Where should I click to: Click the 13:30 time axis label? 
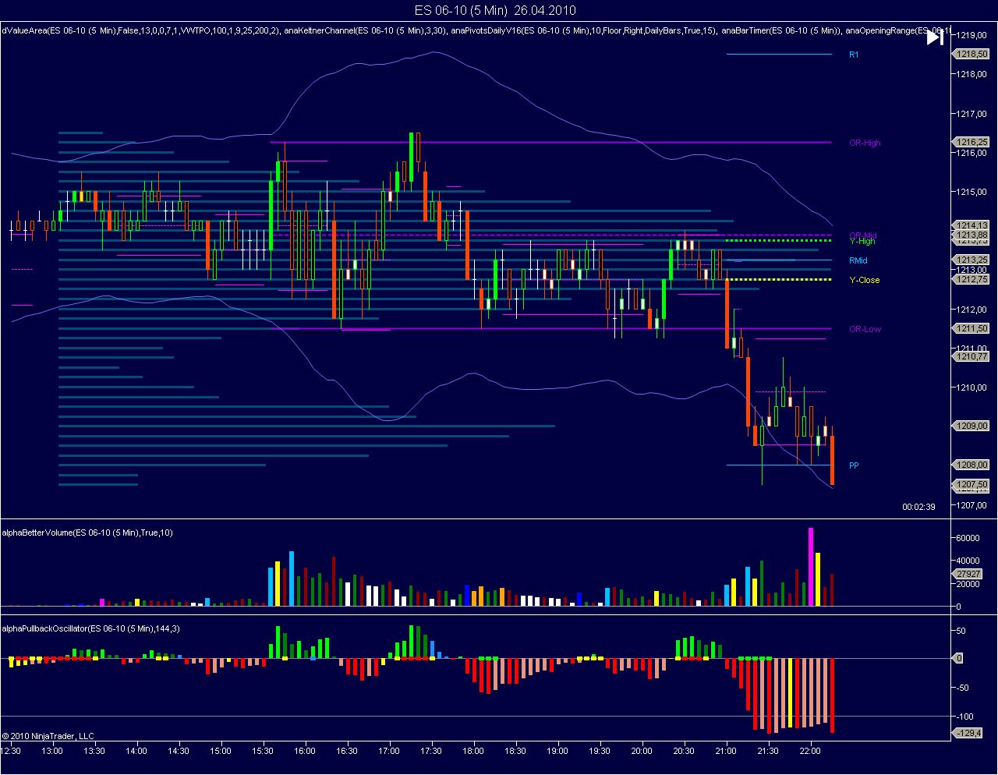(x=94, y=752)
